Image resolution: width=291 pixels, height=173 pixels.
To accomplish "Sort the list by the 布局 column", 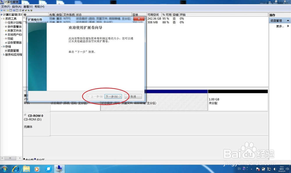I will (x=52, y=15).
